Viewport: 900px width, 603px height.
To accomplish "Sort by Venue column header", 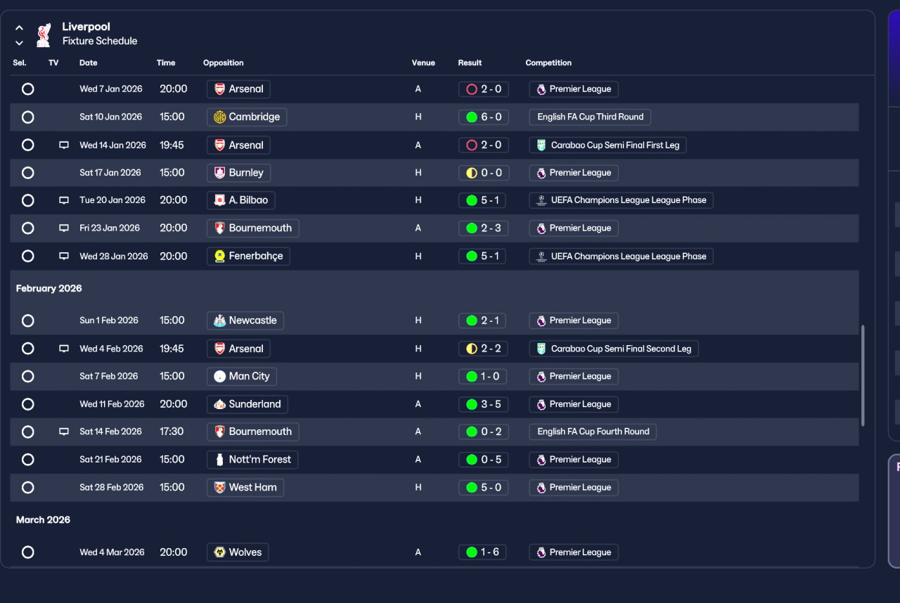I will point(423,63).
